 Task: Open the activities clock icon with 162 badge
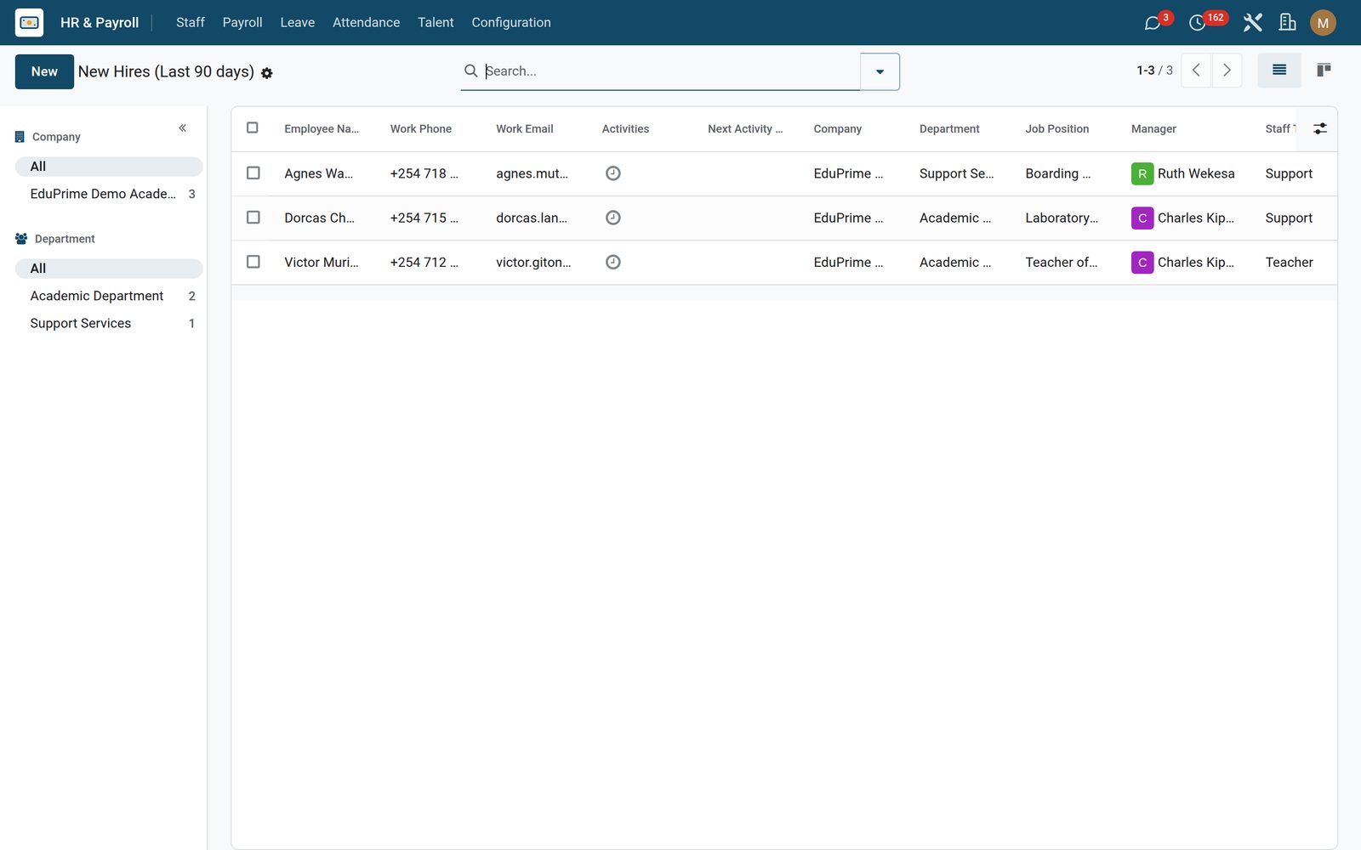[x=1198, y=23]
